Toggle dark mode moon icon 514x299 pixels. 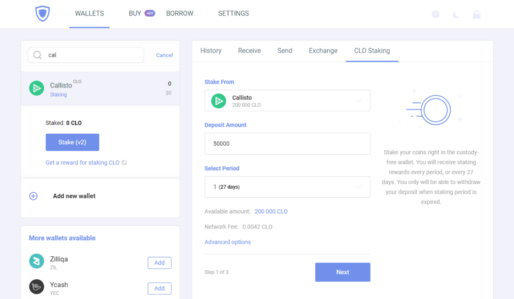[x=456, y=14]
